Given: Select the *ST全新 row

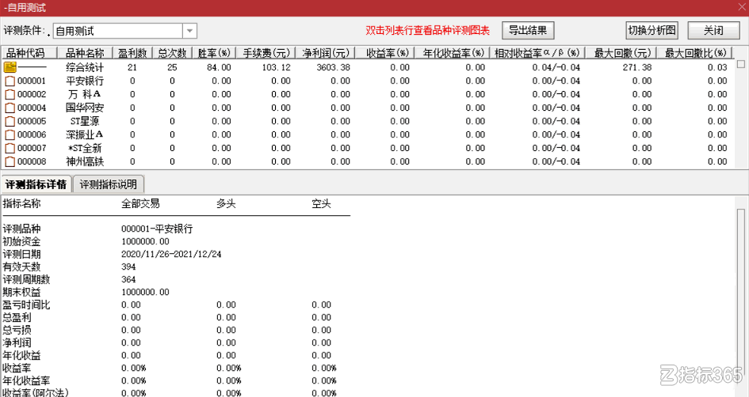Looking at the screenshot, I should (x=368, y=148).
